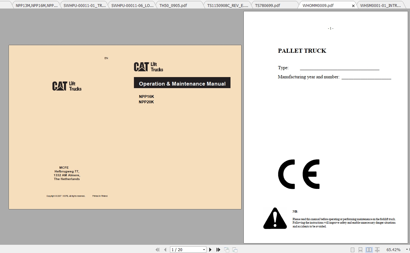Click the warning triangle symbol
The image size is (410, 253).
click(275, 218)
